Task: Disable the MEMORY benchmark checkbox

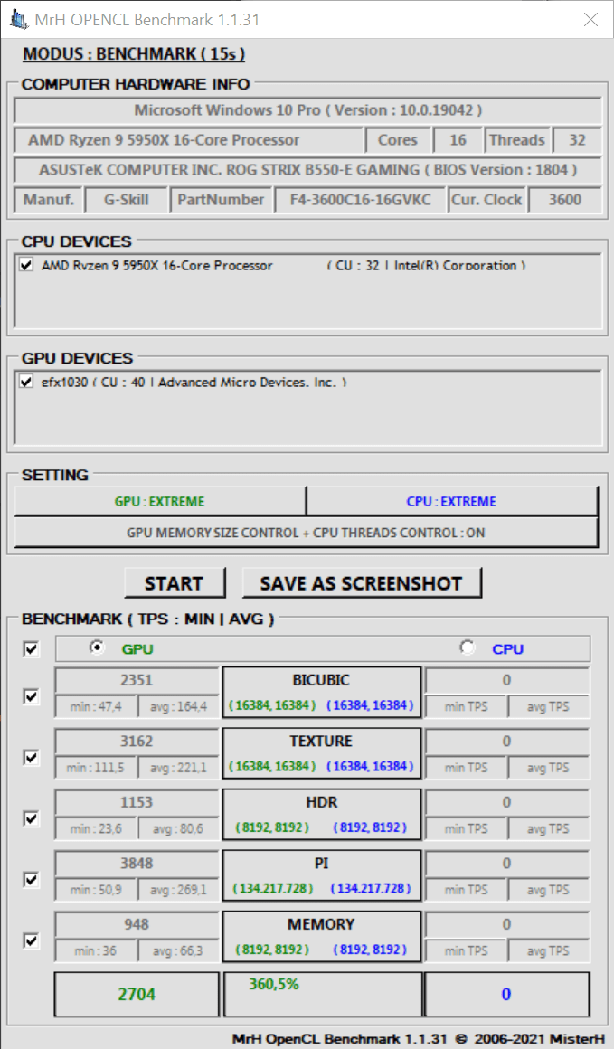Action: pyautogui.click(x=31, y=940)
